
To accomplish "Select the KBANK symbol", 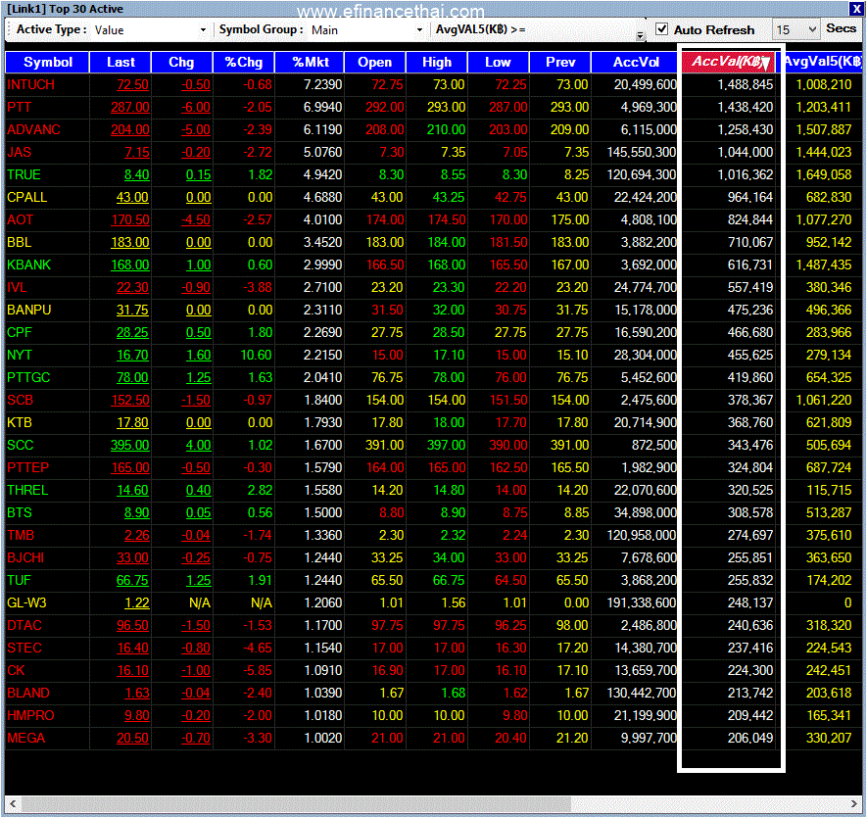I will point(29,265).
